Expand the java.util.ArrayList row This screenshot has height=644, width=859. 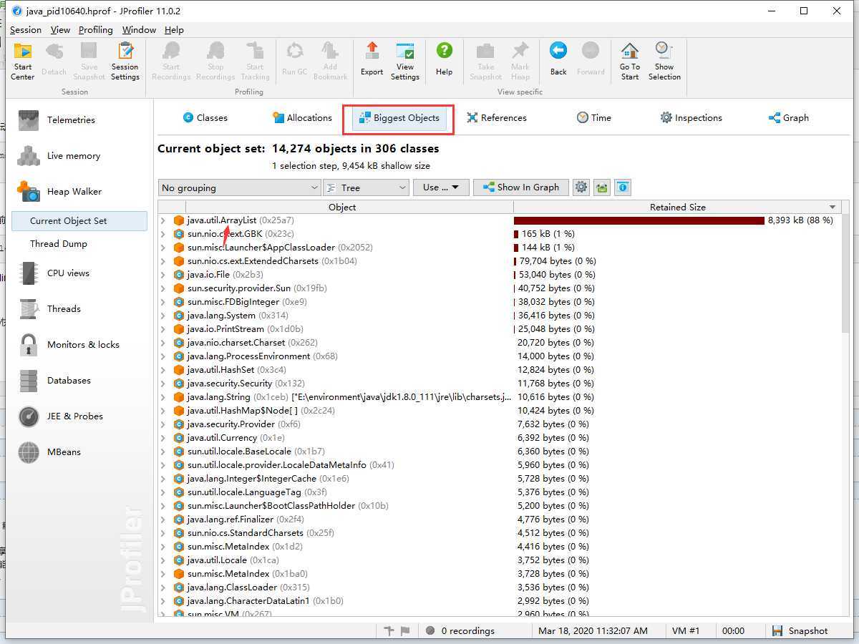pos(163,220)
